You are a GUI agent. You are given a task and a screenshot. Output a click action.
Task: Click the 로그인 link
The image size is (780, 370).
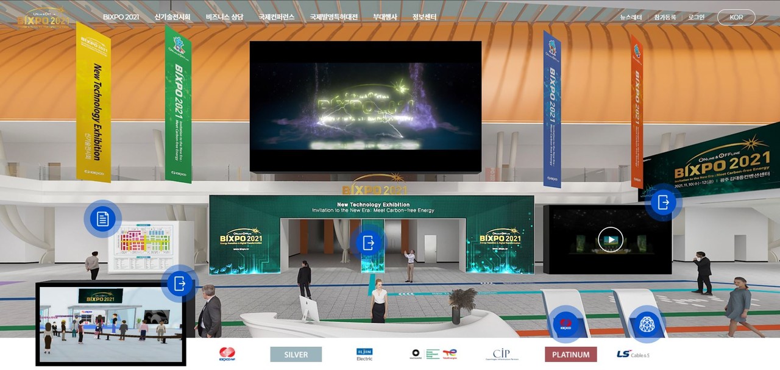point(696,17)
